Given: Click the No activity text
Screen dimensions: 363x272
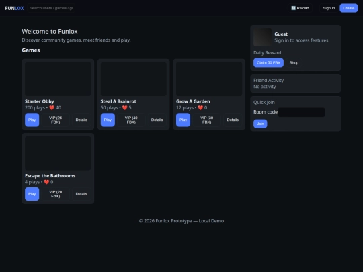Looking at the screenshot, I should (x=265, y=87).
